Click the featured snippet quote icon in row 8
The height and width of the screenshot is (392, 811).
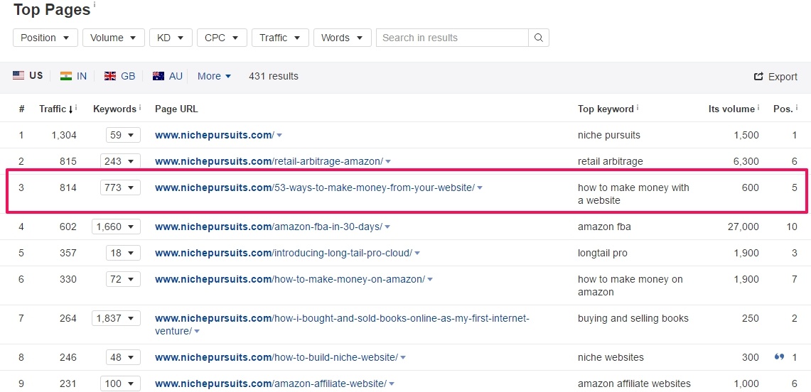[x=780, y=357]
